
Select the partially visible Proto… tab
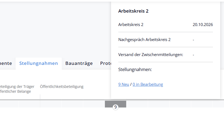[105, 63]
